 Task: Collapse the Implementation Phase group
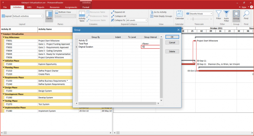click(4, 108)
